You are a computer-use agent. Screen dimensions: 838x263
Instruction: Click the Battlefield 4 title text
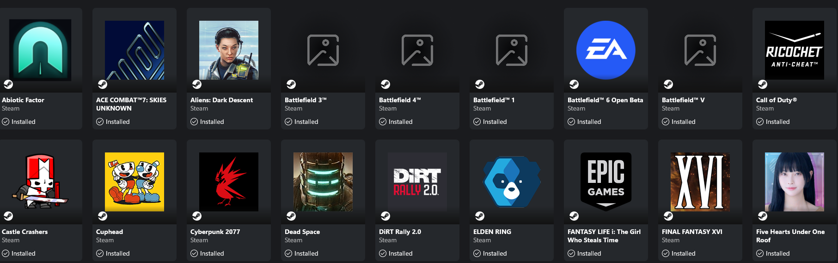pos(400,100)
